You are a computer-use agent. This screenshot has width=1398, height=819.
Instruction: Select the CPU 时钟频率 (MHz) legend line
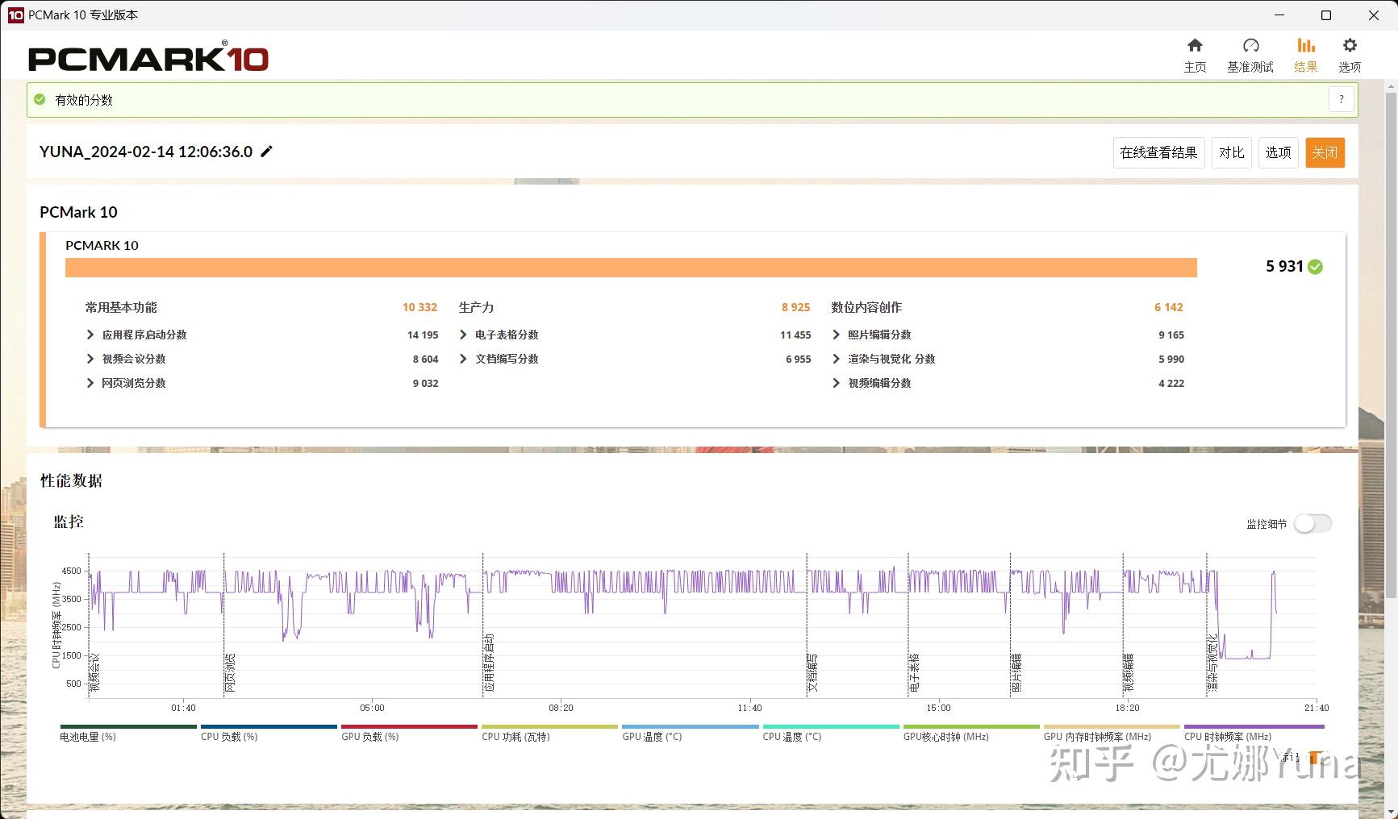(x=1254, y=732)
